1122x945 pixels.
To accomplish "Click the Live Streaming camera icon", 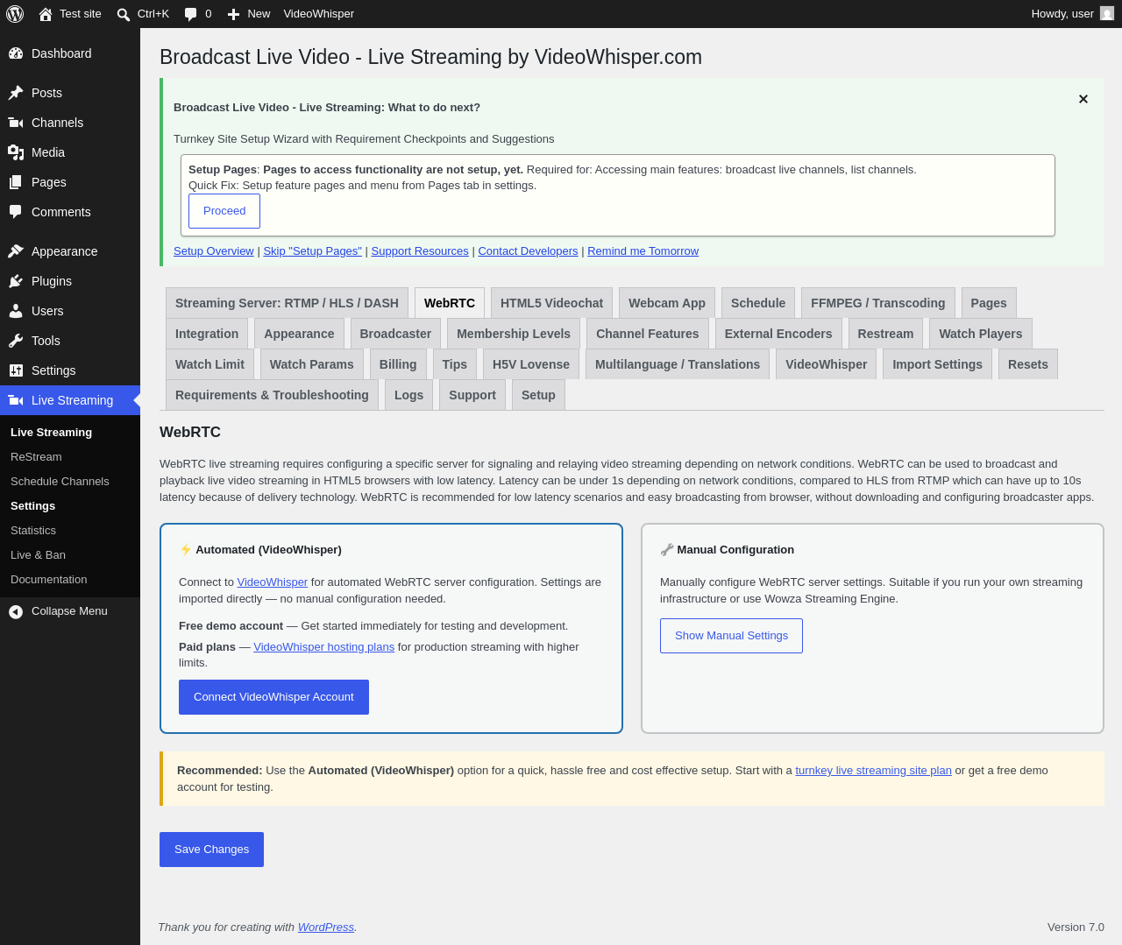I will tap(16, 400).
